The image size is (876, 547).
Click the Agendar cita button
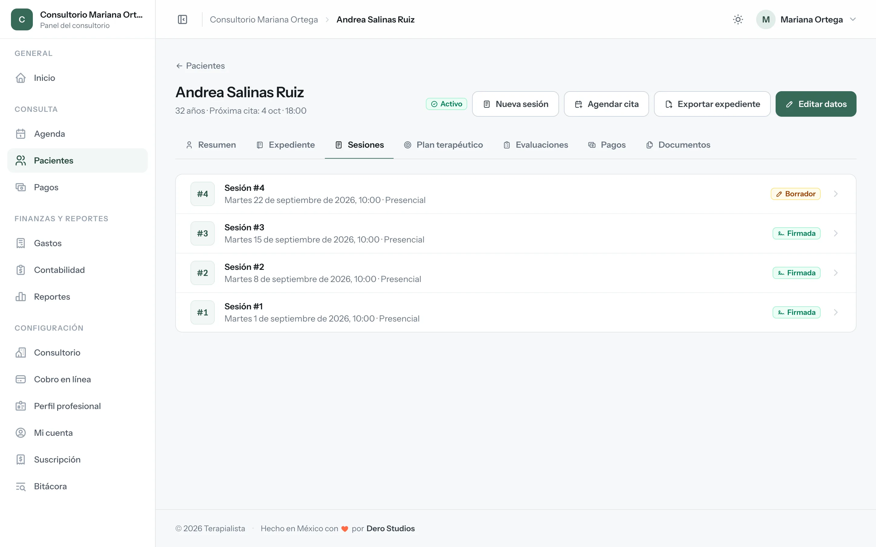(606, 104)
